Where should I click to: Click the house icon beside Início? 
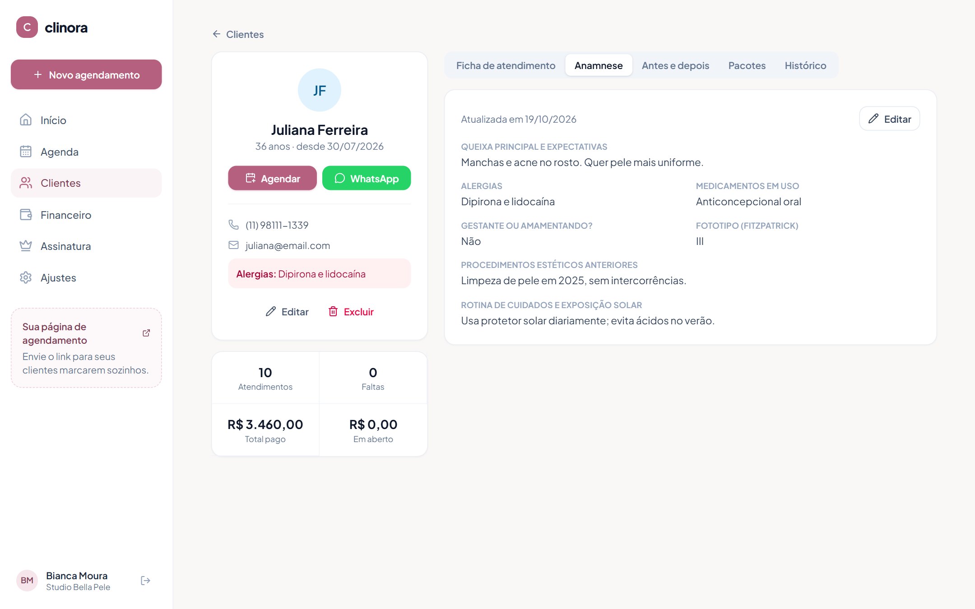26,120
